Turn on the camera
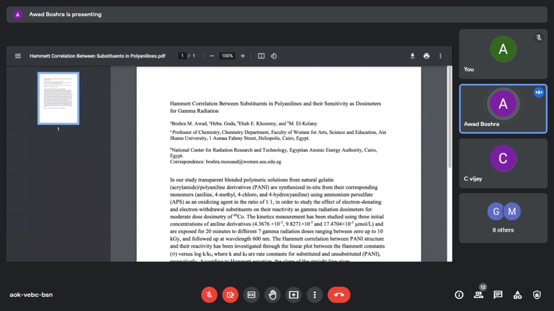Image resolution: width=554 pixels, height=311 pixels. coord(230,295)
